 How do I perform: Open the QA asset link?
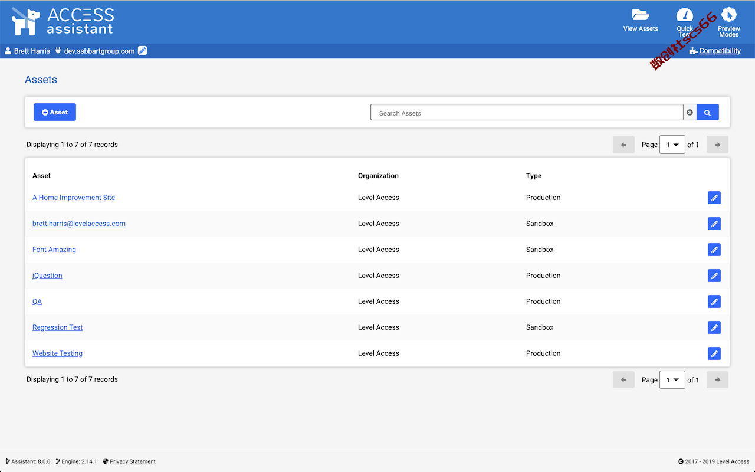coord(37,301)
